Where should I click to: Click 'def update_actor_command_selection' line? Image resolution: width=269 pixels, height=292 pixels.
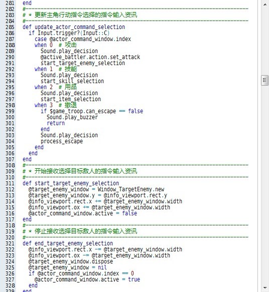tap(74, 27)
